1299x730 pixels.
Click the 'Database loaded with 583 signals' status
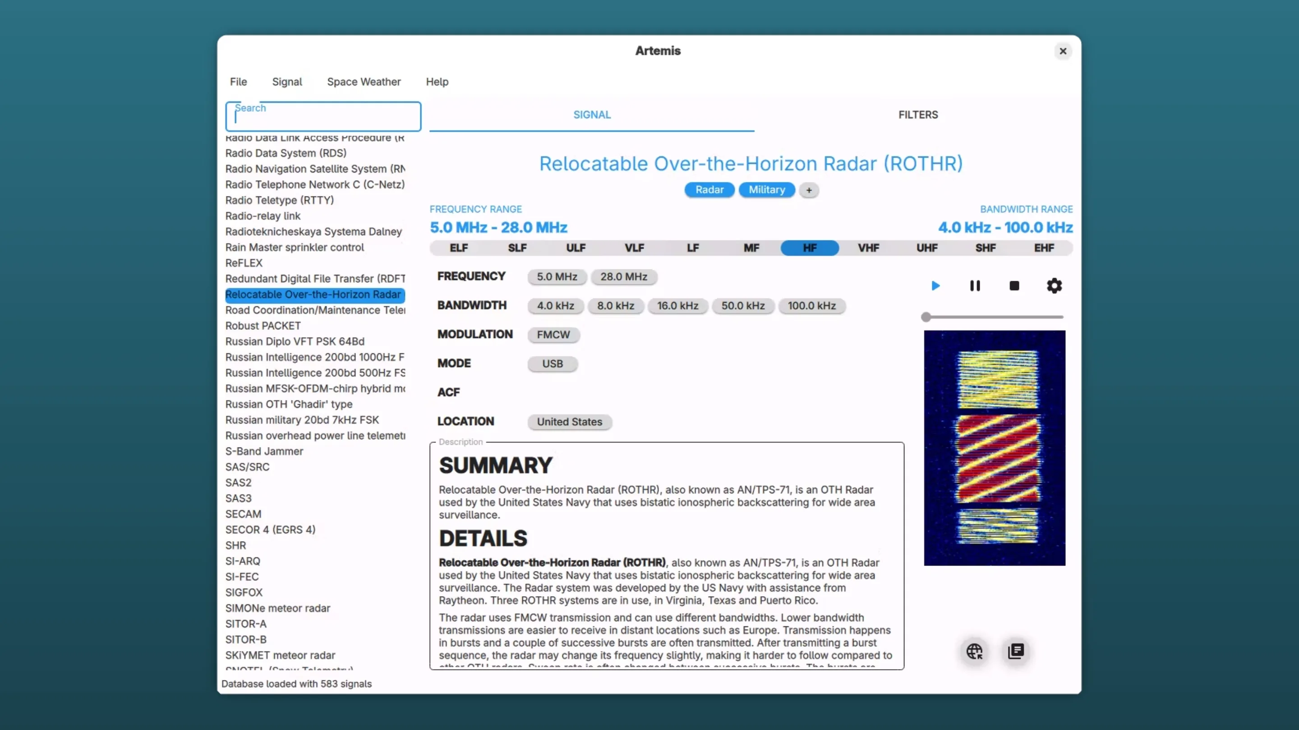click(x=296, y=684)
